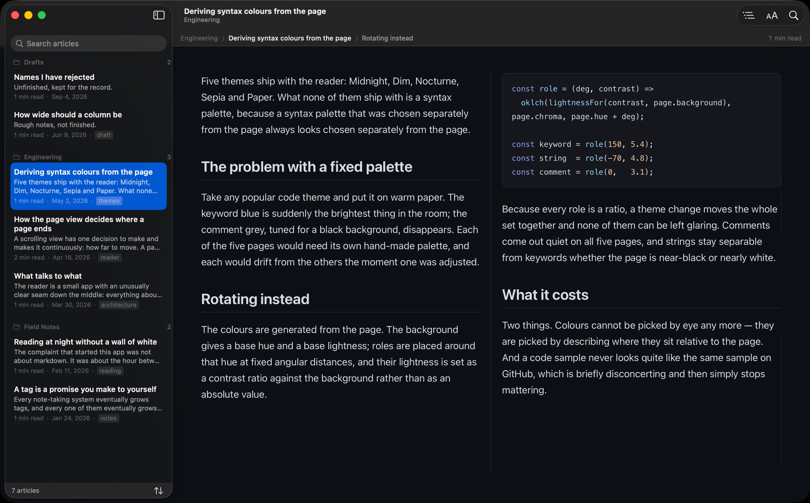The image size is (810, 503).
Task: Click the draft tag badge
Action: (x=104, y=135)
